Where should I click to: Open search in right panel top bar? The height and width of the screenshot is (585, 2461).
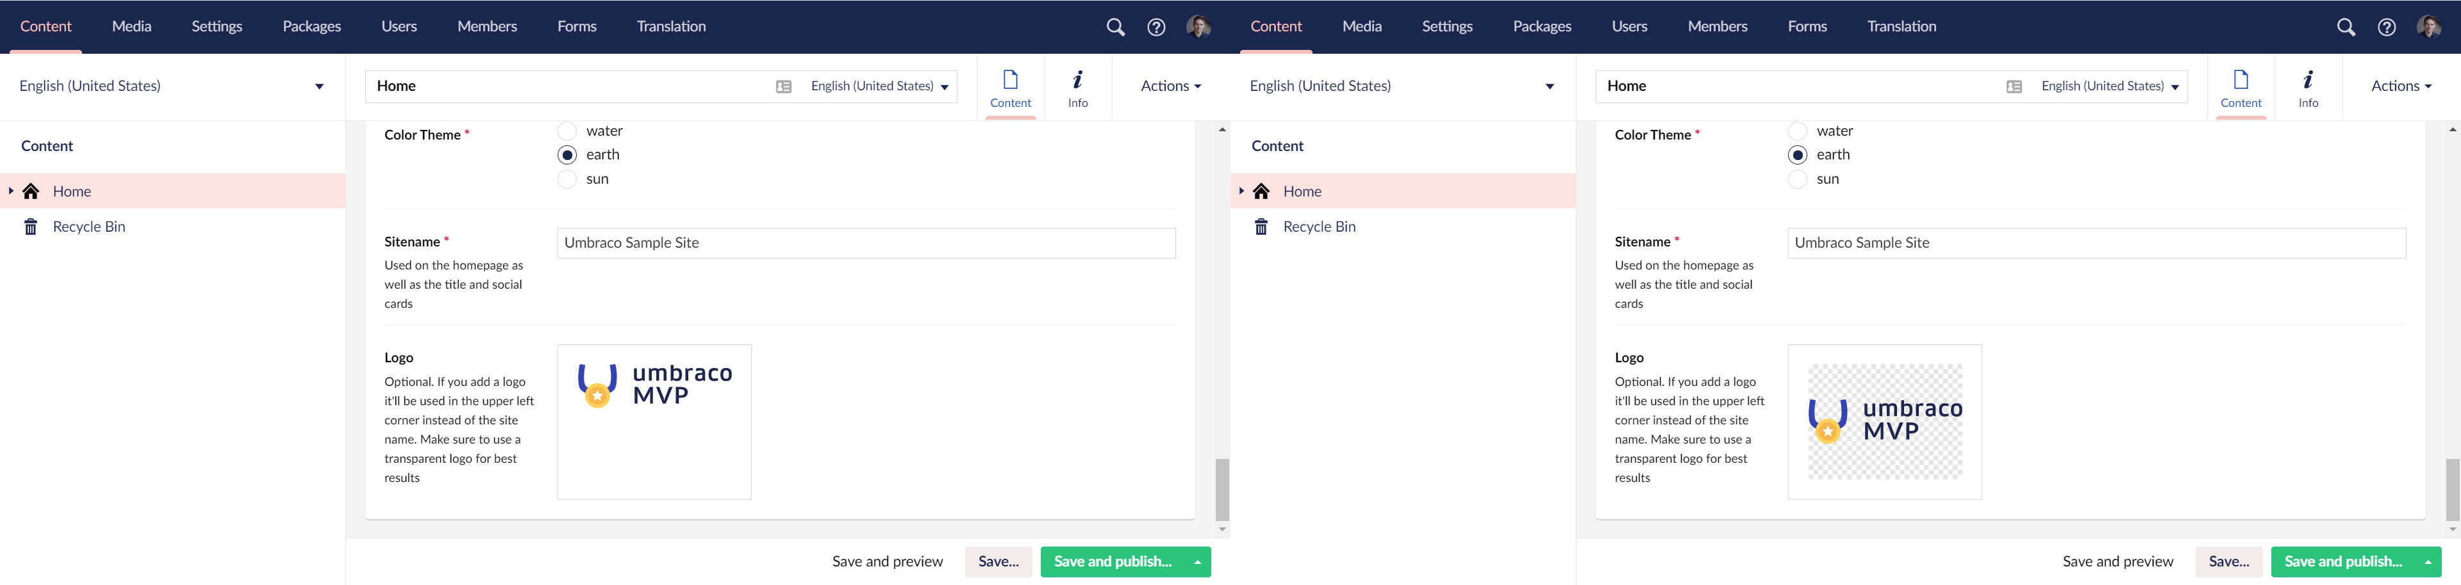pyautogui.click(x=2346, y=27)
